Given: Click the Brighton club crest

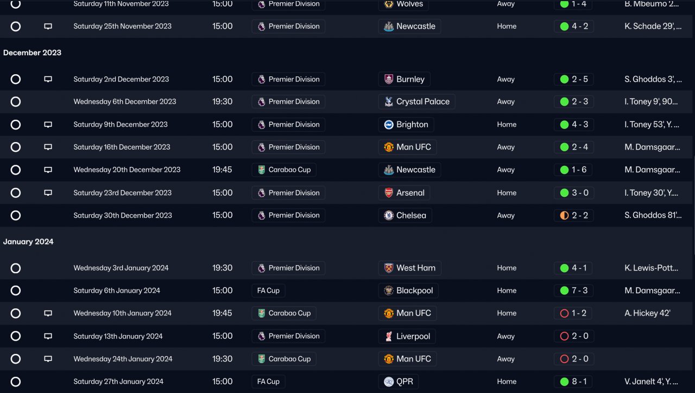Looking at the screenshot, I should (389, 125).
